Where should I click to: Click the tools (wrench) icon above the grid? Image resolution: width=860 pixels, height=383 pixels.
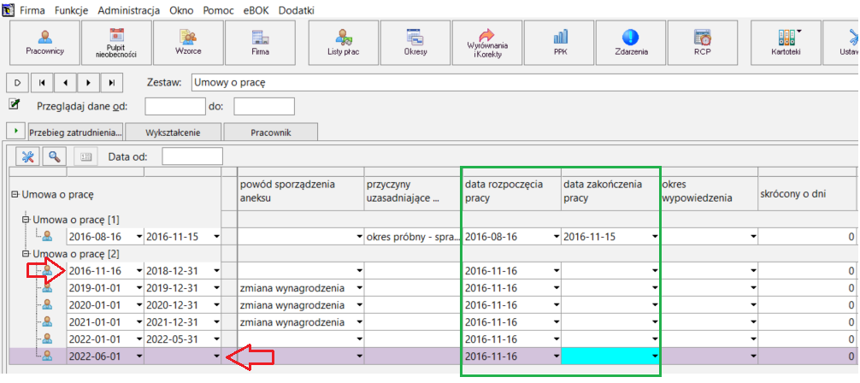click(27, 156)
